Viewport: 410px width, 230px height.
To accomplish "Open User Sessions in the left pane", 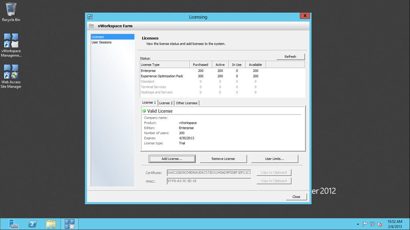I will (113, 42).
